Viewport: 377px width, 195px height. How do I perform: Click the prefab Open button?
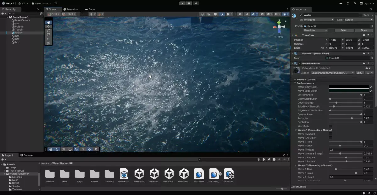tap(364, 30)
